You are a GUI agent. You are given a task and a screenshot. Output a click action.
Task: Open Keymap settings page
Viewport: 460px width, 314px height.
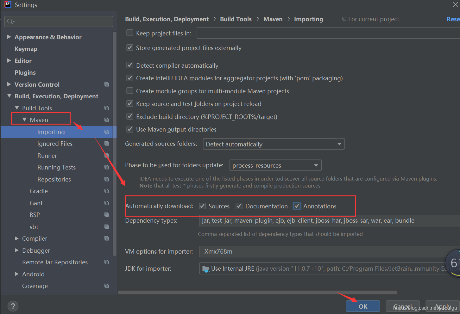pyautogui.click(x=26, y=49)
